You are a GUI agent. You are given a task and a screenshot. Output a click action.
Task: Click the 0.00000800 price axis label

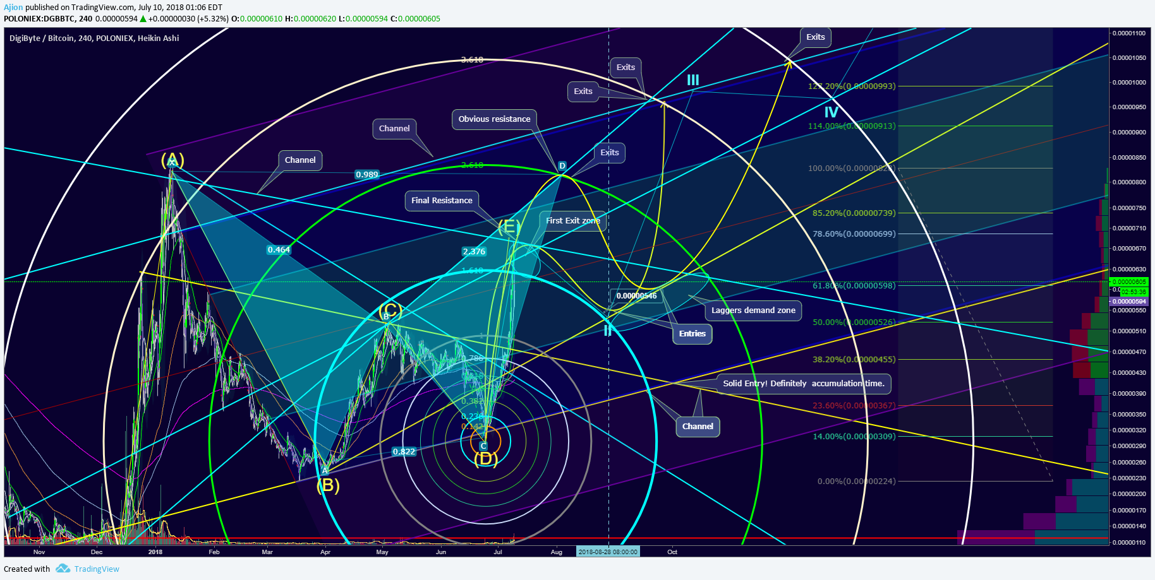(1129, 182)
